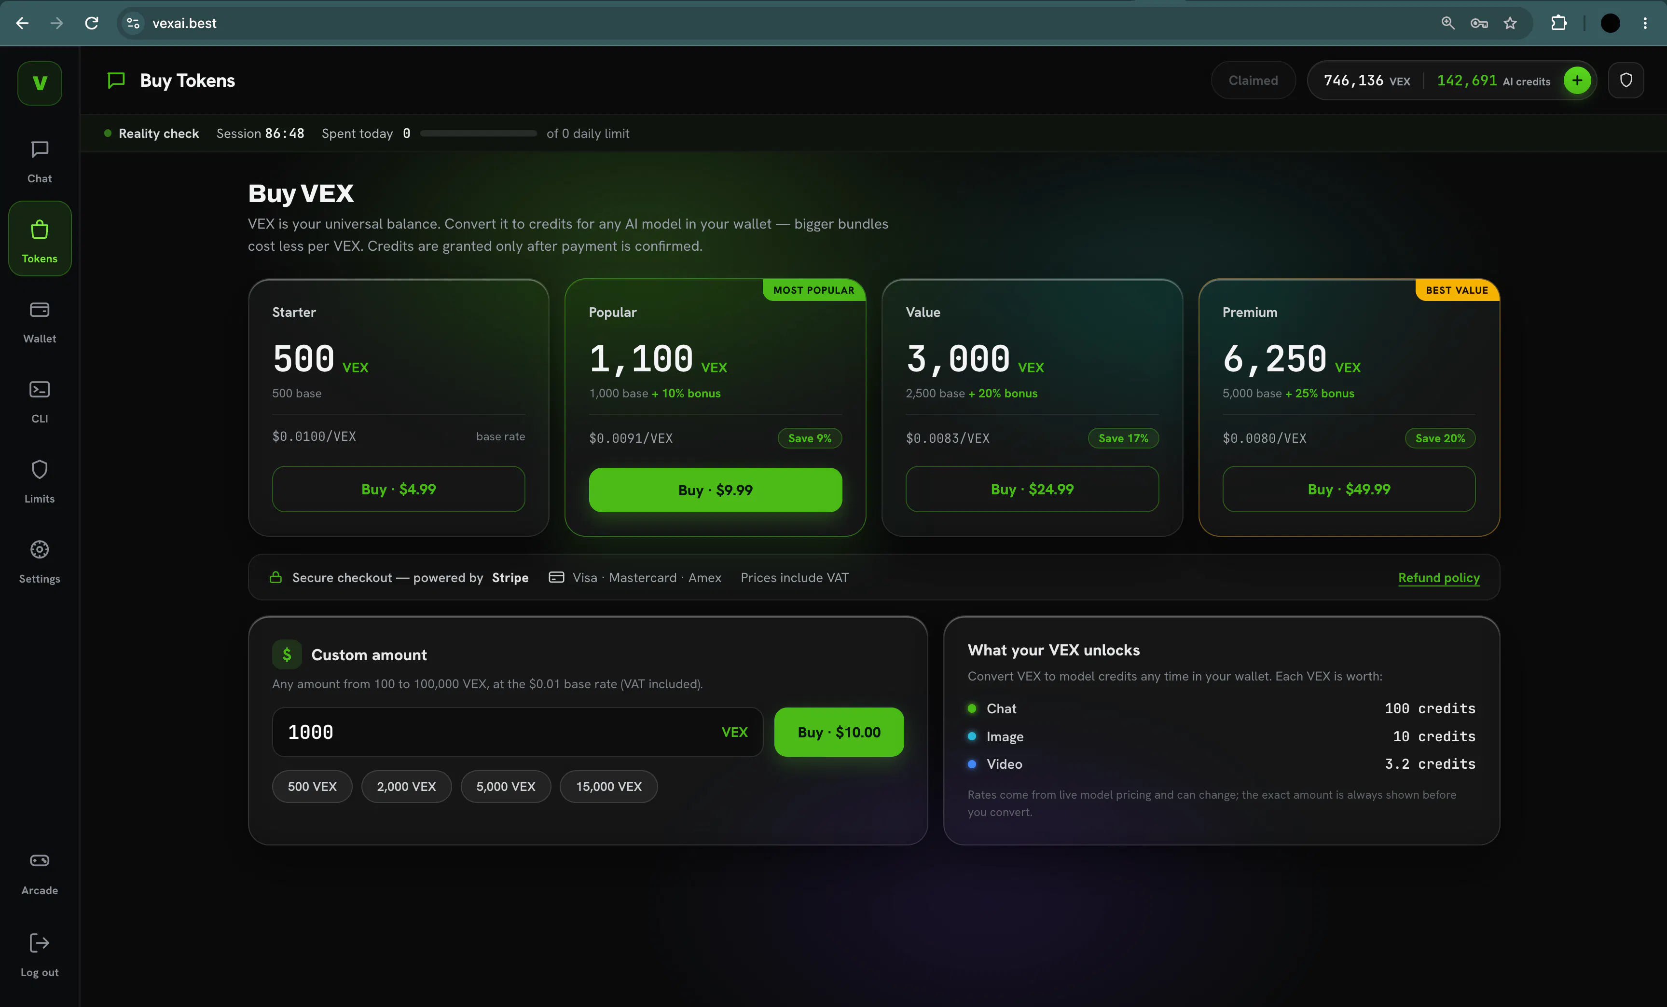Buy the Premium bundle for $49.99
The width and height of the screenshot is (1667, 1007).
(x=1349, y=489)
